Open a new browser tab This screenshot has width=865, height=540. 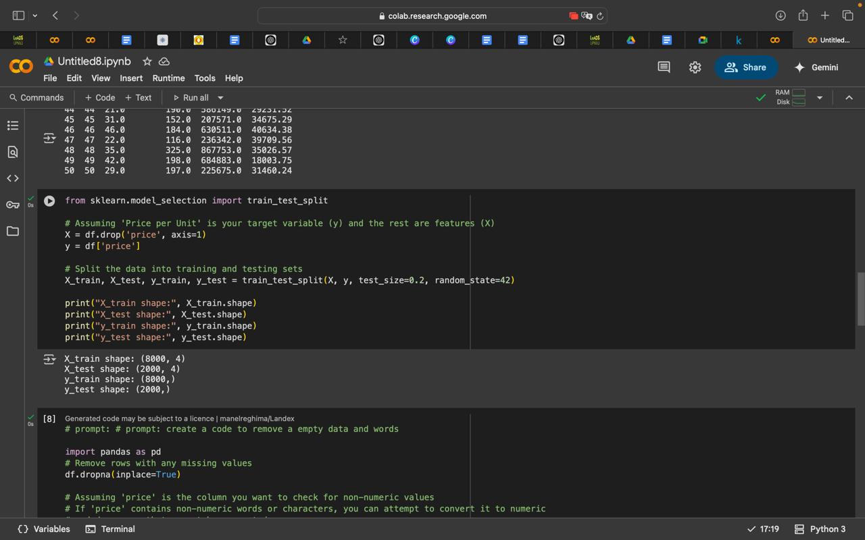tap(824, 15)
